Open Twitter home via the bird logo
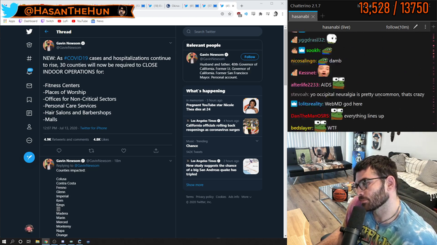This screenshot has height=245, width=437. click(x=29, y=31)
